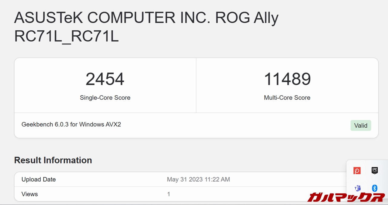Click the RC71L_RC71L model text

click(66, 37)
